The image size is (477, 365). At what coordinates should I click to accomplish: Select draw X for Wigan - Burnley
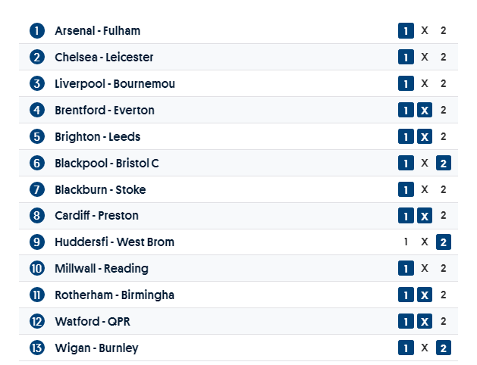(x=425, y=348)
